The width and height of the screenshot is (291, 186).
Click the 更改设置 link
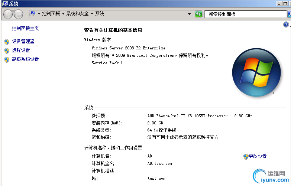click(258, 156)
